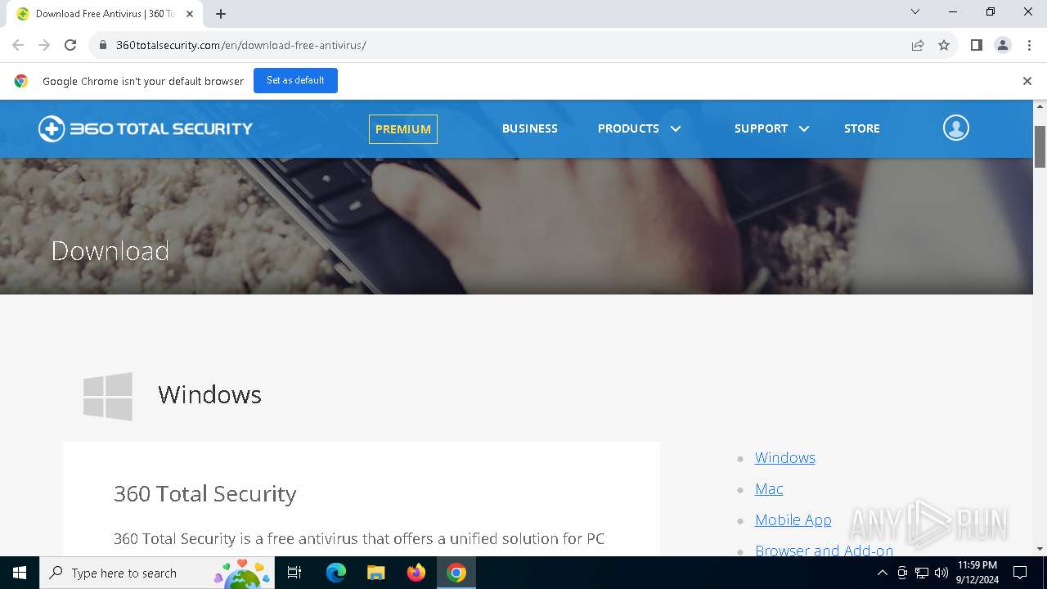Image resolution: width=1047 pixels, height=589 pixels.
Task: Open the BUSINESS menu item
Action: pyautogui.click(x=530, y=128)
